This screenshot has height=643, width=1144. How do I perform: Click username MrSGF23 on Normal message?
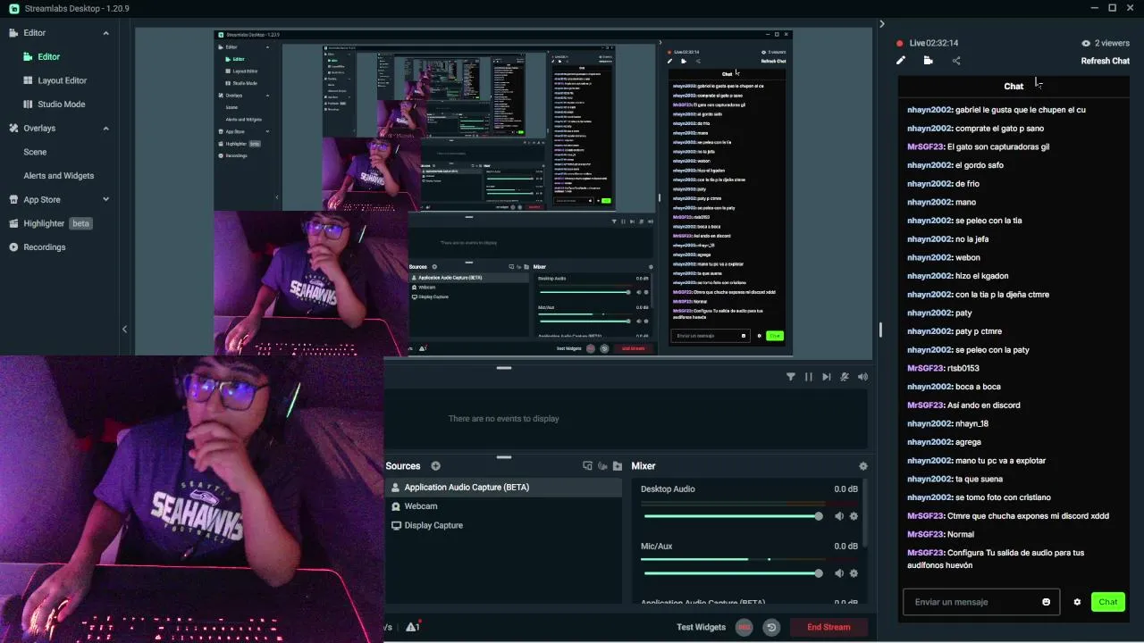point(926,534)
